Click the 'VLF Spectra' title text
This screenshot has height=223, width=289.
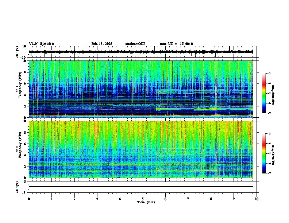coord(41,44)
